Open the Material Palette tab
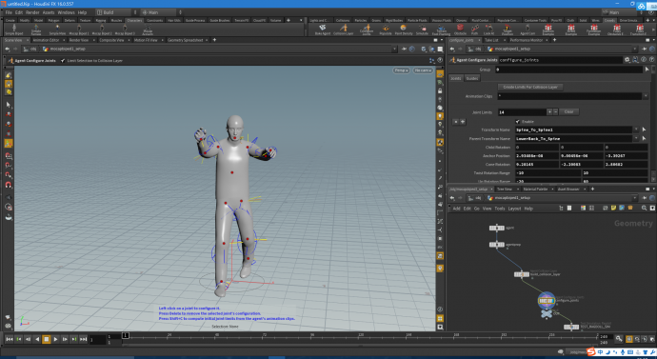The width and height of the screenshot is (657, 359). (535, 189)
